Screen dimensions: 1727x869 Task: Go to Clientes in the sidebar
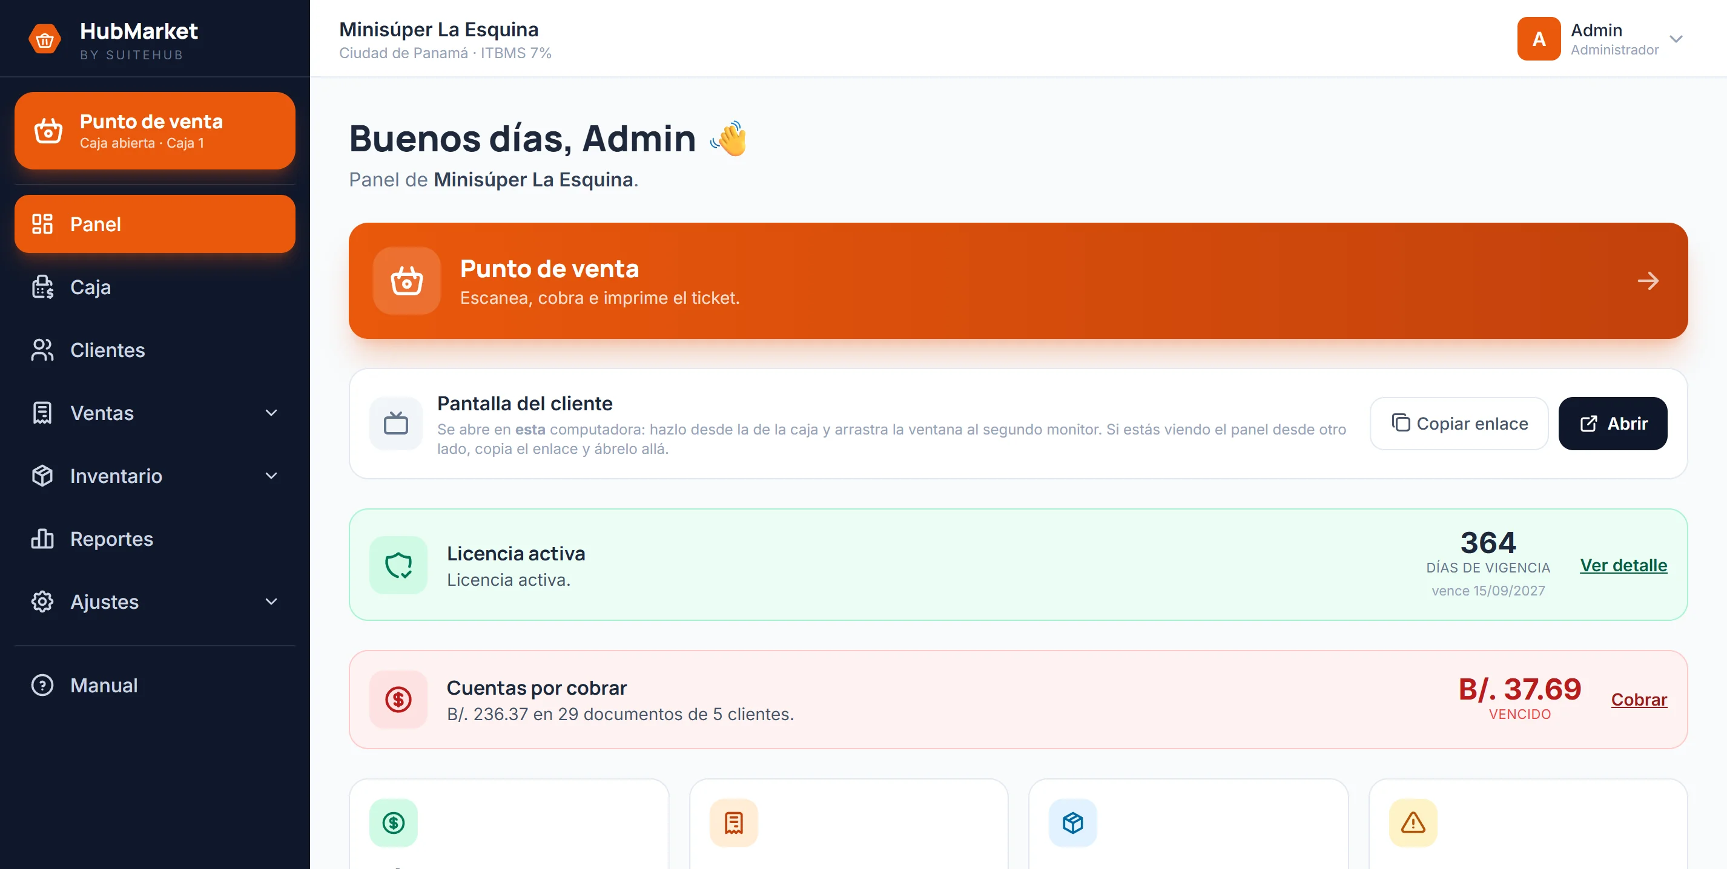(x=155, y=350)
